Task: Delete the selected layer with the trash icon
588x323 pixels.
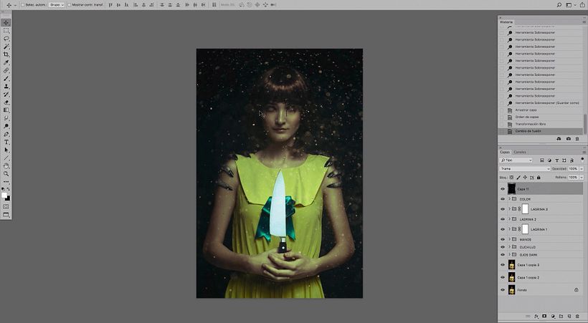Action: tap(577, 317)
